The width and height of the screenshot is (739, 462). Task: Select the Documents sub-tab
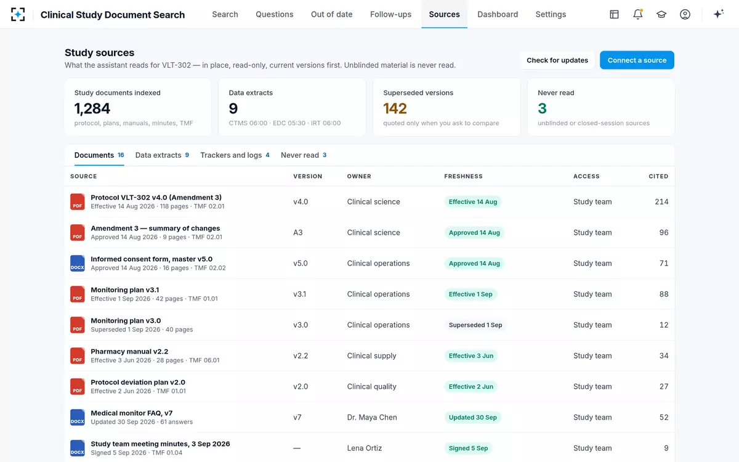click(x=99, y=155)
